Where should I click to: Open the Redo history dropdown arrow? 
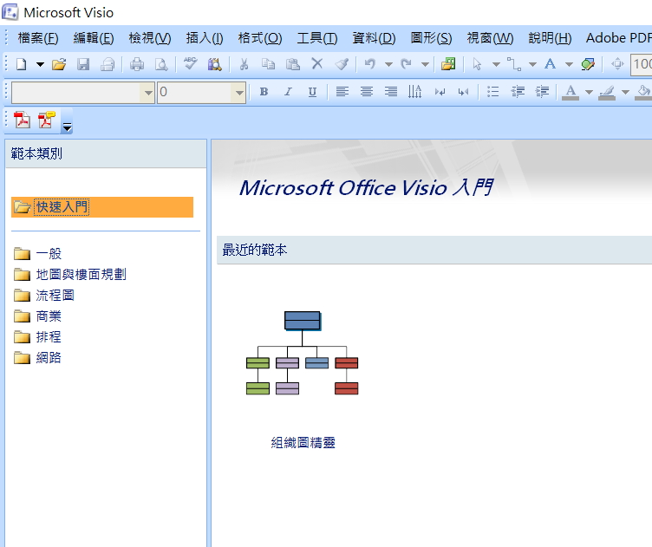tap(425, 64)
